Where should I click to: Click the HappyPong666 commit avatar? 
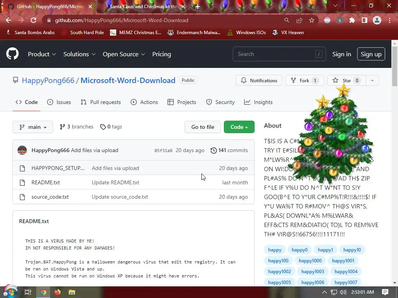[22, 150]
